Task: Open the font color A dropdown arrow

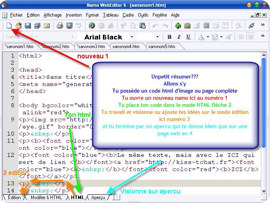Action: [208, 37]
